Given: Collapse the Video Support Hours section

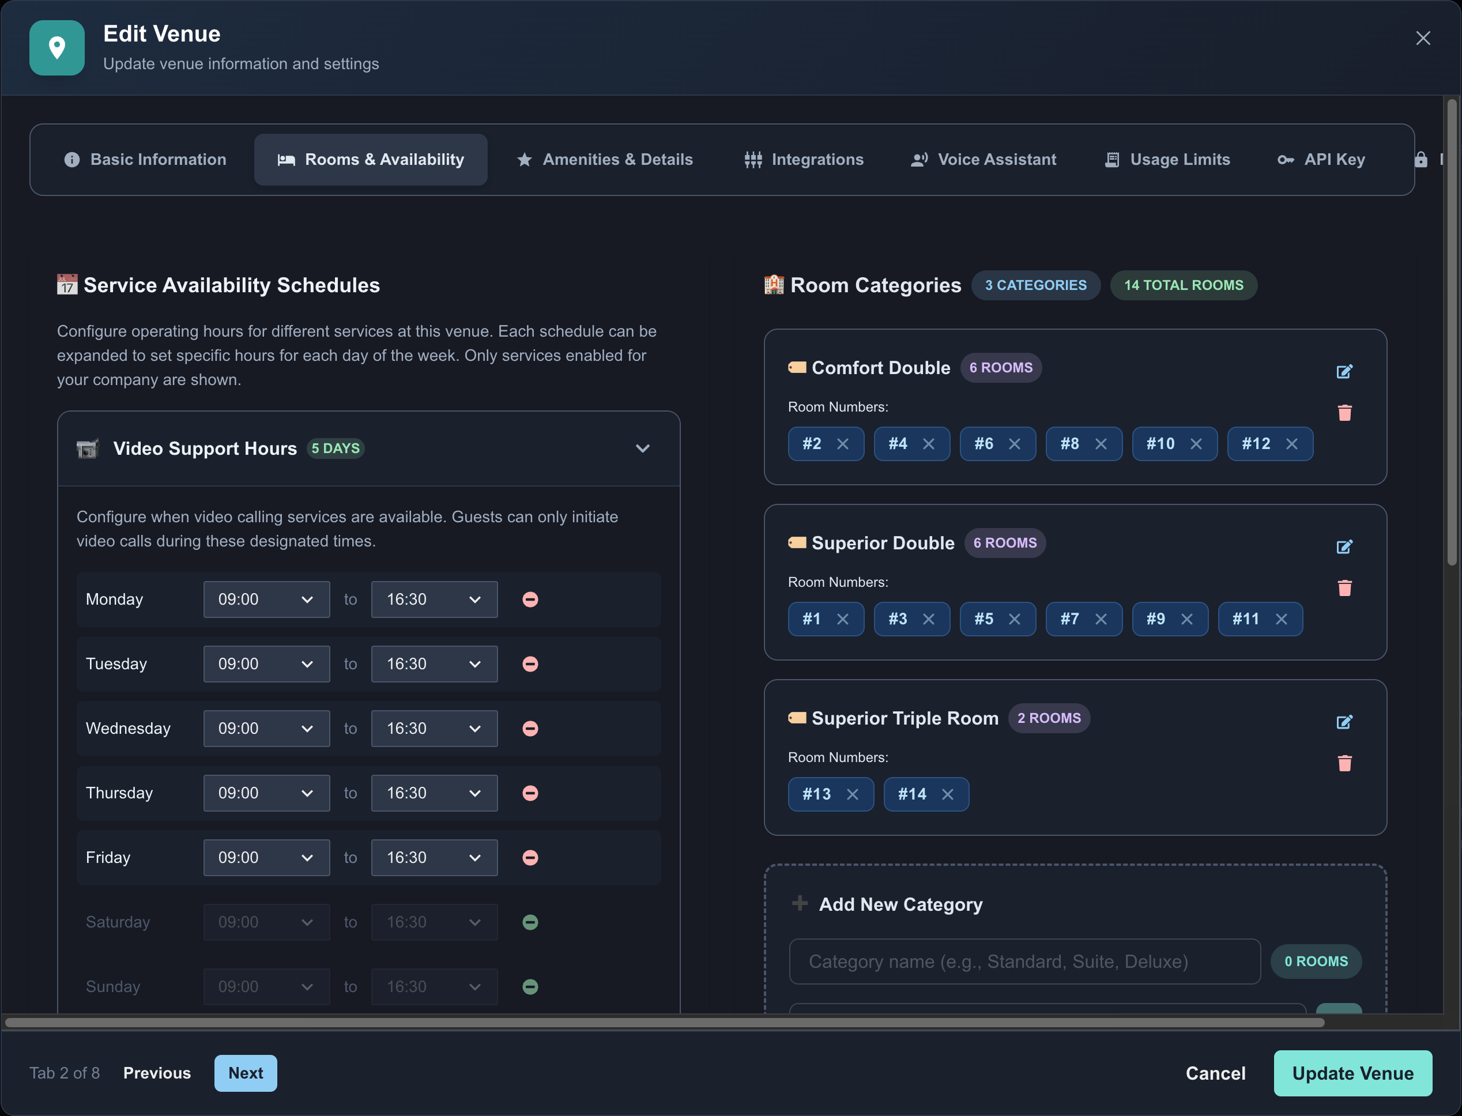Looking at the screenshot, I should [x=642, y=448].
